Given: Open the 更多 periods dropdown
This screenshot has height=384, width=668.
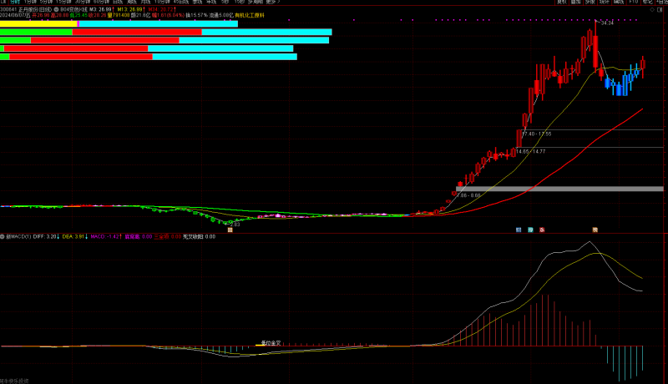Looking at the screenshot, I should click(271, 3).
